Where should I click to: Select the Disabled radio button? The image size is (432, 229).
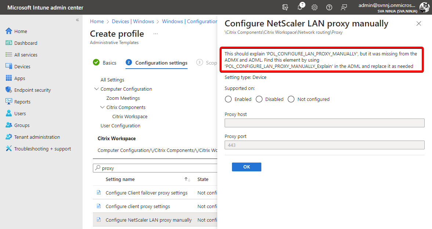[259, 99]
